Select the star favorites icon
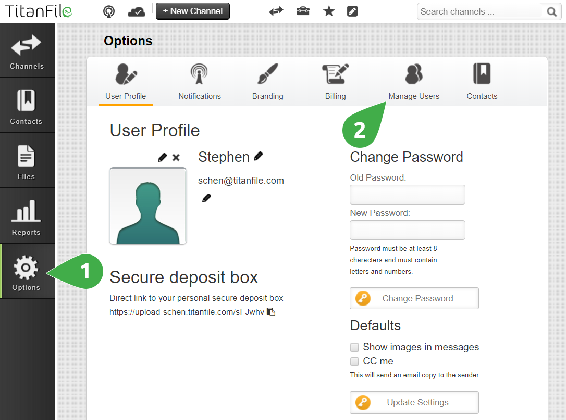The width and height of the screenshot is (566, 420). coord(329,10)
